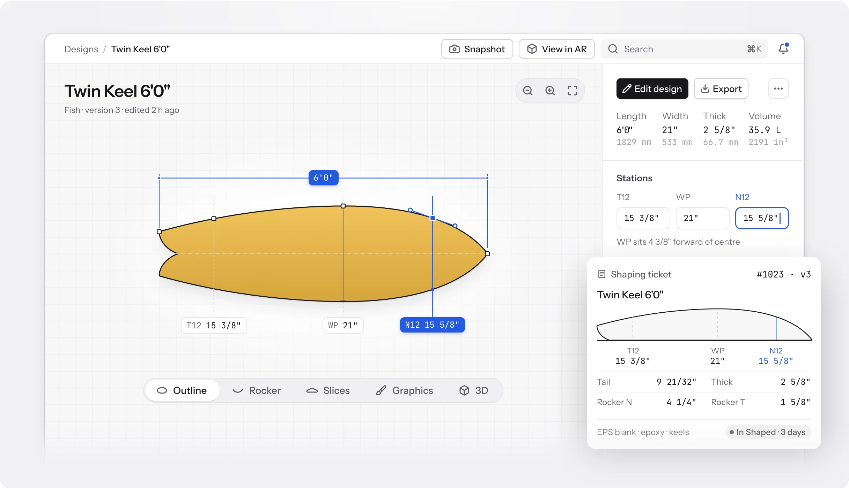
Task: Zoom out the canvas with the minus magnifier
Action: pyautogui.click(x=528, y=91)
